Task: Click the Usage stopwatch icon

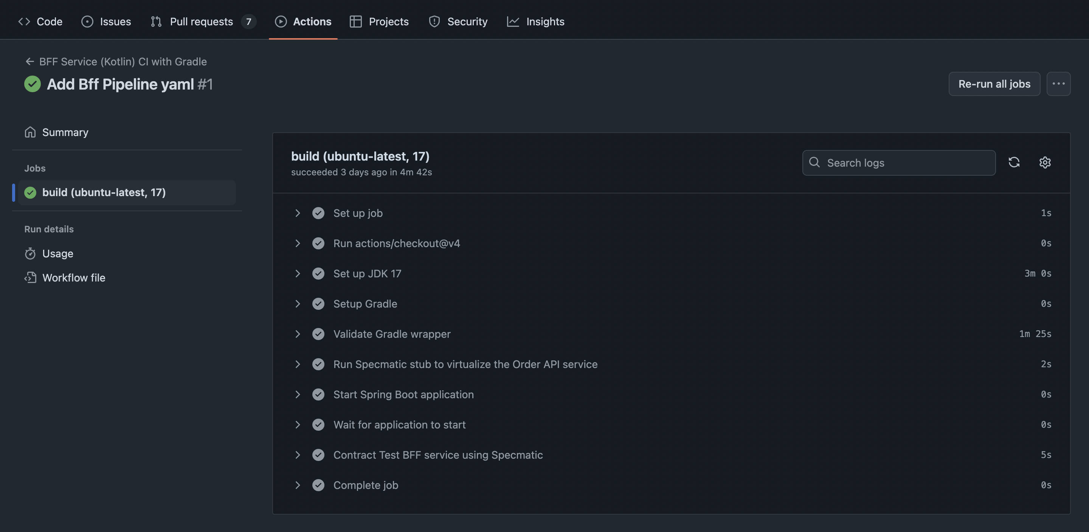Action: coord(30,254)
